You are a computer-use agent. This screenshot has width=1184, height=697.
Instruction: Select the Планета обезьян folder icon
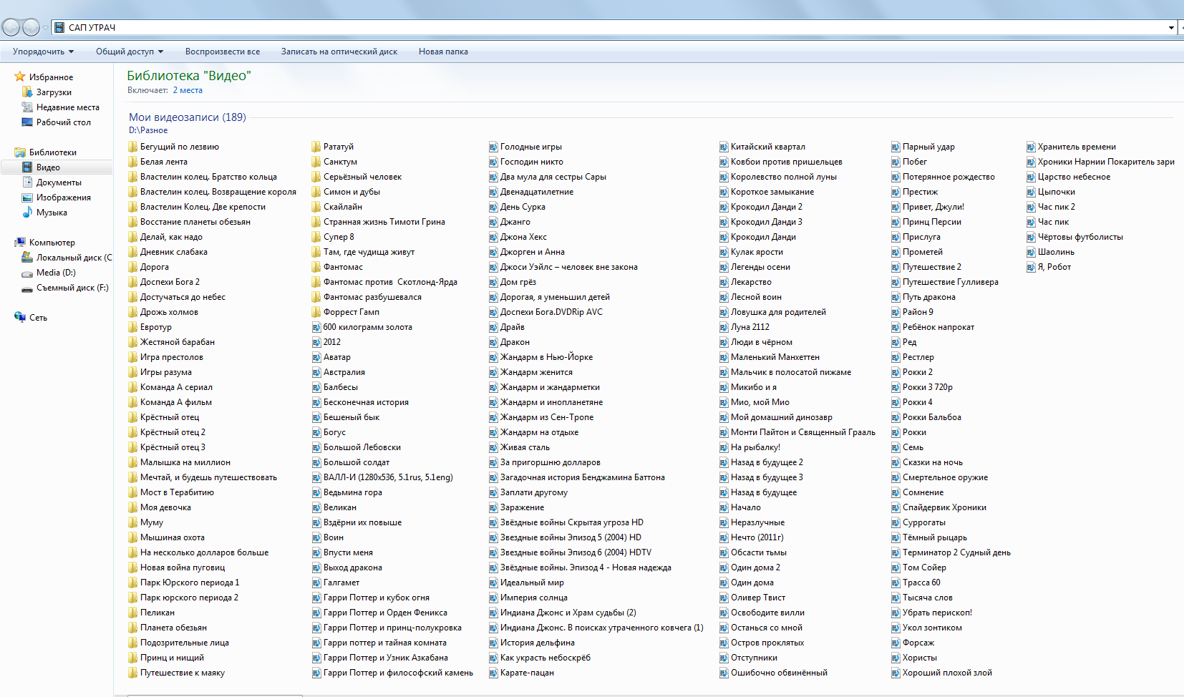coord(133,628)
